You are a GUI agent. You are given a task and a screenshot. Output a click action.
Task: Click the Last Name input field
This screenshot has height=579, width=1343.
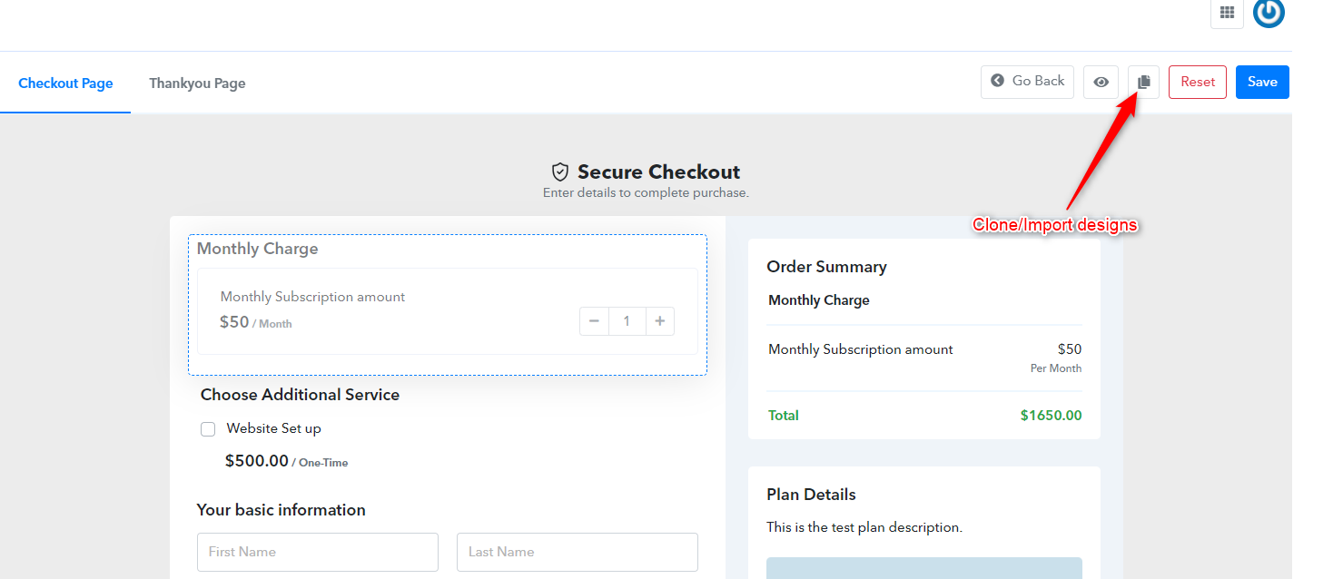578,552
